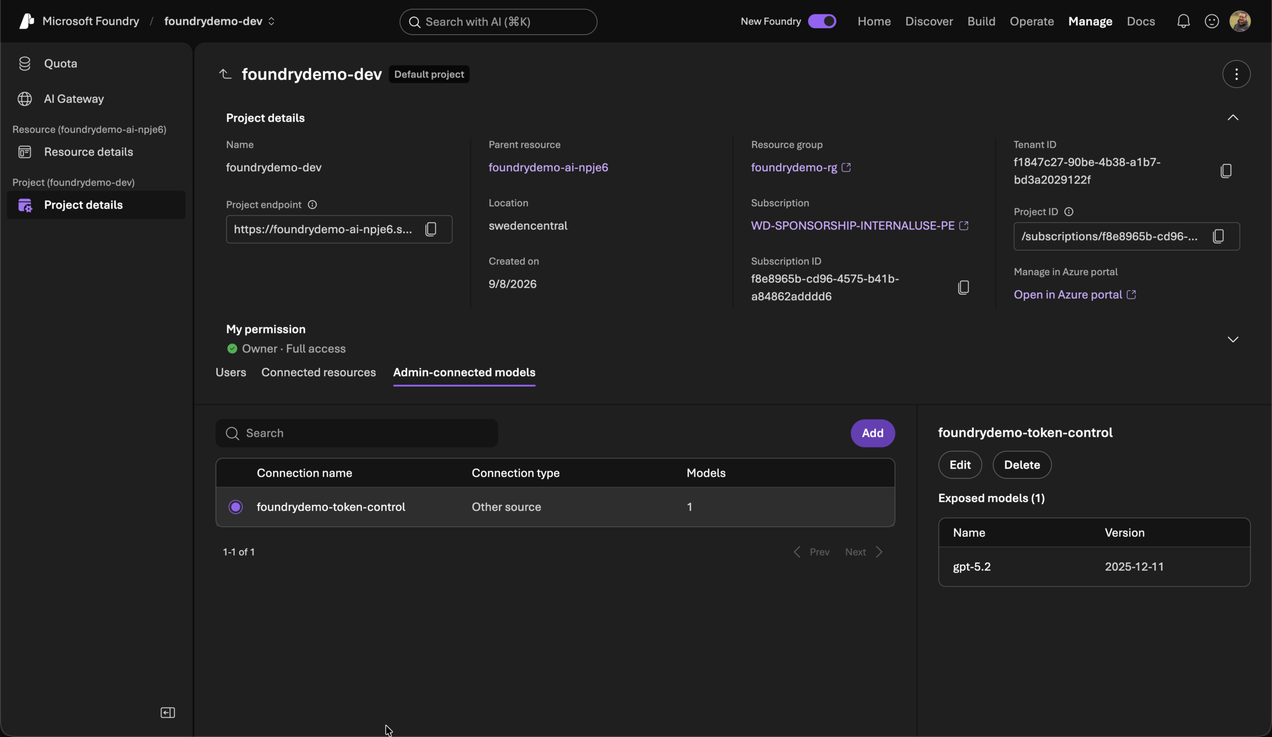Toggle the New Foundry switch
The height and width of the screenshot is (737, 1272).
tap(821, 21)
